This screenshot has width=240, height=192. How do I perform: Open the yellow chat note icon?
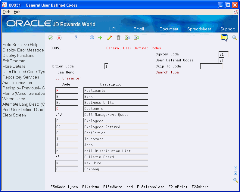224,38
